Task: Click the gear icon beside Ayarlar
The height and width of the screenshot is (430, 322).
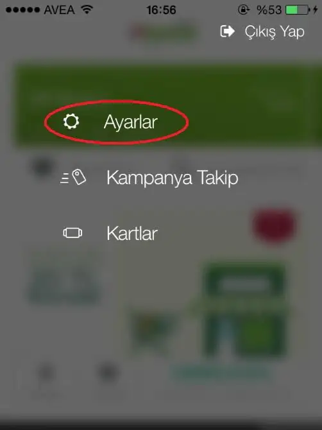Action: pyautogui.click(x=71, y=121)
